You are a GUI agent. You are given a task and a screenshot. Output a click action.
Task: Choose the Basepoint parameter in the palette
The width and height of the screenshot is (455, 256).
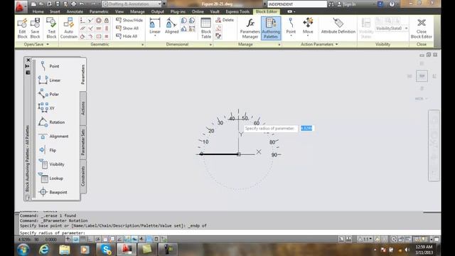pos(53,192)
